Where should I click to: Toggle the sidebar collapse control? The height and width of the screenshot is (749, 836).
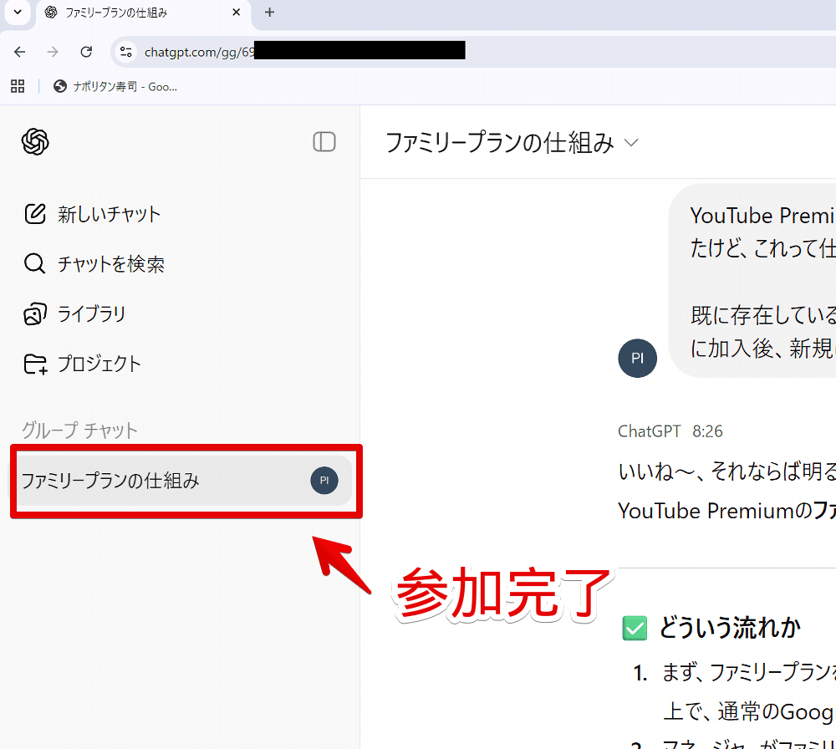pos(324,142)
